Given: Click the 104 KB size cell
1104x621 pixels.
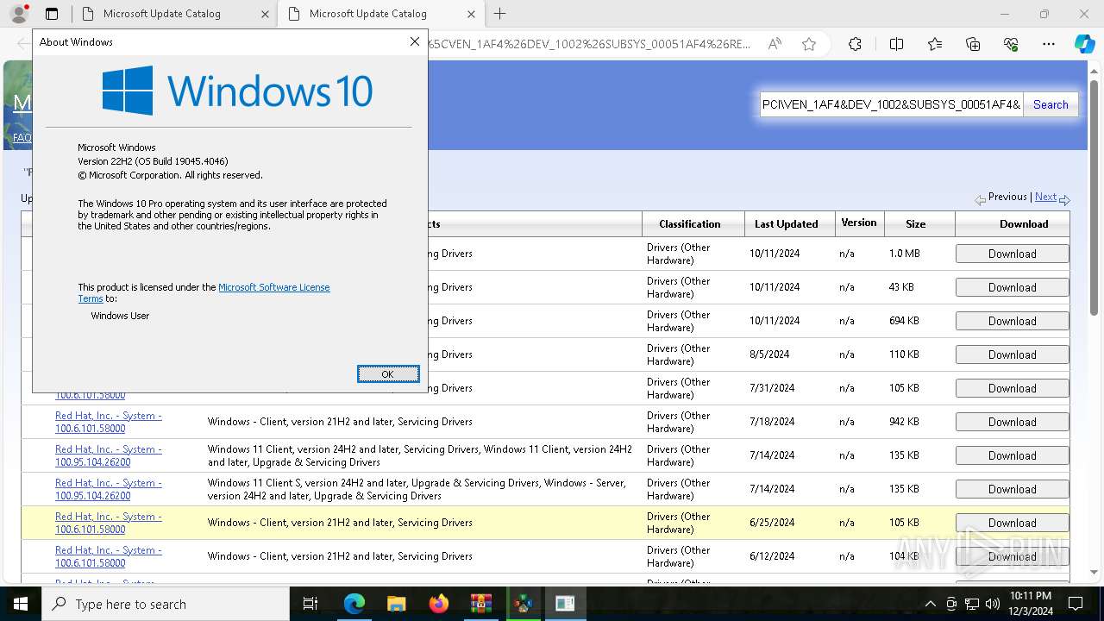Looking at the screenshot, I should (904, 556).
